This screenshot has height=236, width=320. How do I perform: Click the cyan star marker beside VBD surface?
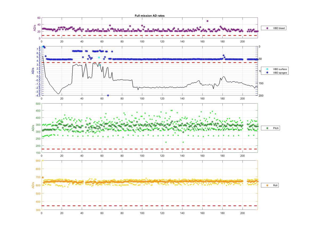click(x=267, y=69)
